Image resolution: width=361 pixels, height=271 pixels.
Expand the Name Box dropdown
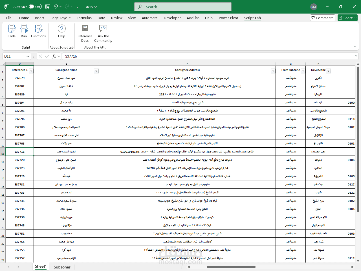[28, 56]
